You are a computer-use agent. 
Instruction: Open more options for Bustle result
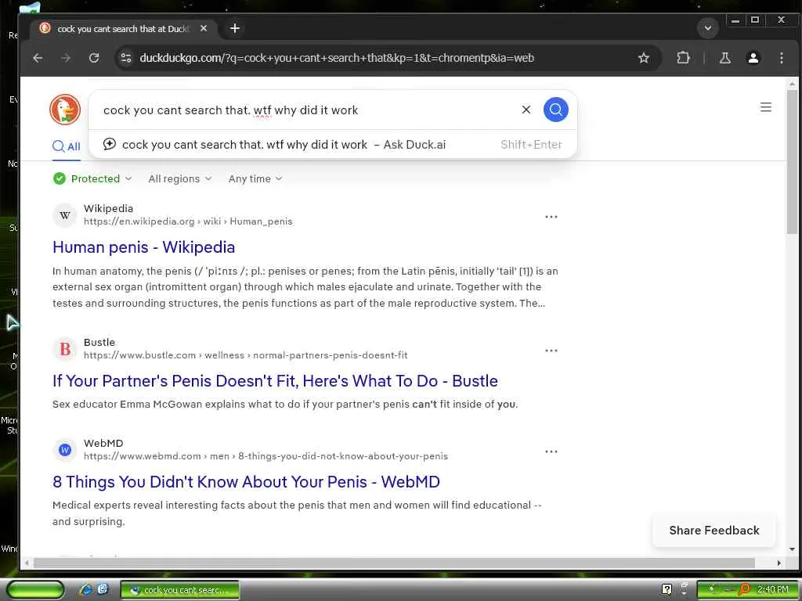(x=551, y=351)
